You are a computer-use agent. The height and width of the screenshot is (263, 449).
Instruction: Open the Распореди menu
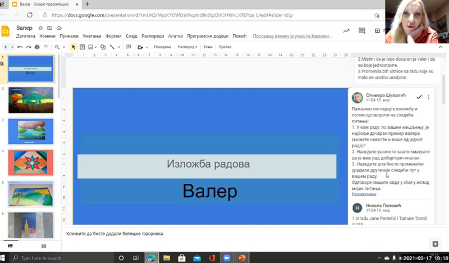click(x=153, y=36)
